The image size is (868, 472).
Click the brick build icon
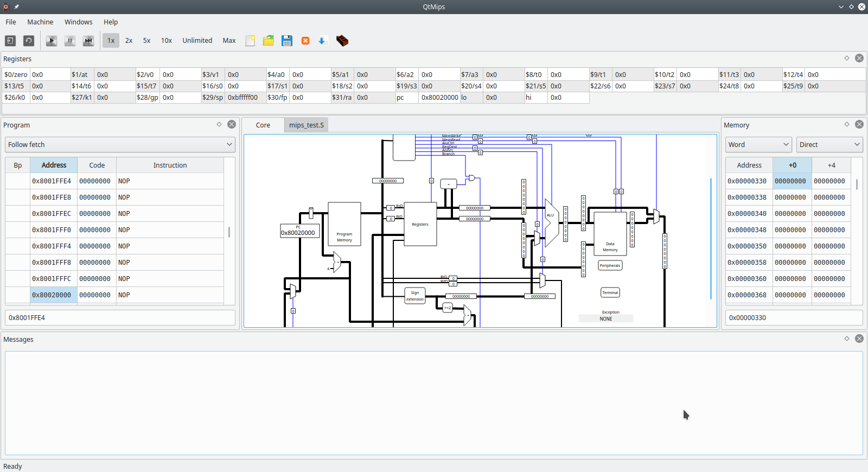click(x=342, y=41)
